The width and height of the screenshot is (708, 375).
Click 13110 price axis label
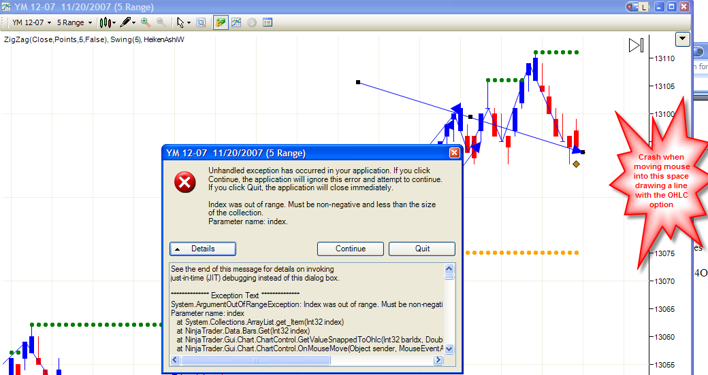coord(664,58)
